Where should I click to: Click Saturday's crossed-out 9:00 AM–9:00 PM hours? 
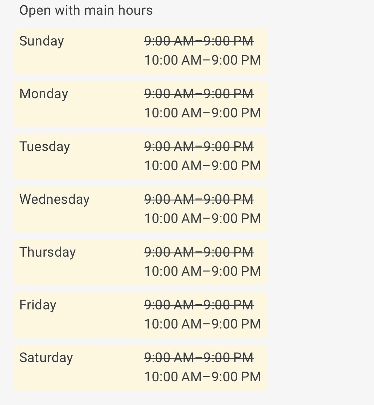pyautogui.click(x=199, y=357)
